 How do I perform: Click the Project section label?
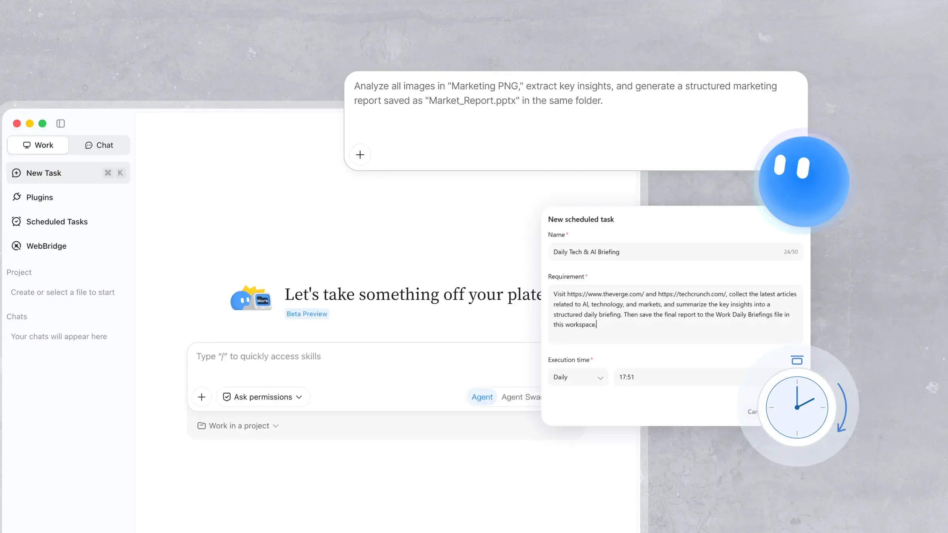[x=19, y=272]
